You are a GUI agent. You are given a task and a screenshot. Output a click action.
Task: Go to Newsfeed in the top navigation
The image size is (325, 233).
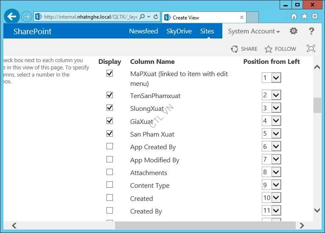tap(143, 31)
